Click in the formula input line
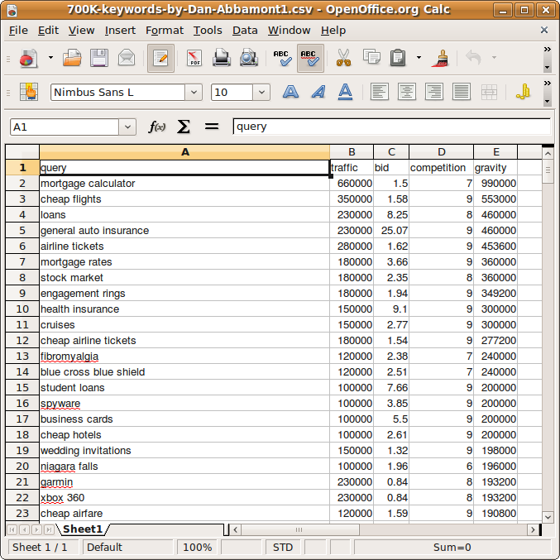560x560 pixels. 391,127
